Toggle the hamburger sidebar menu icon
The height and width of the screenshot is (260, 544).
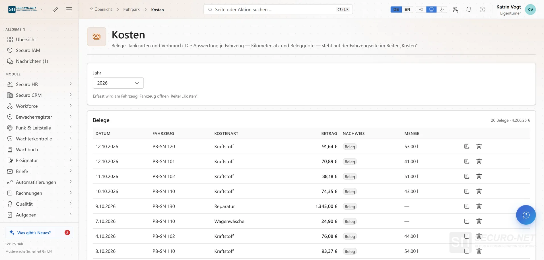coord(69,9)
